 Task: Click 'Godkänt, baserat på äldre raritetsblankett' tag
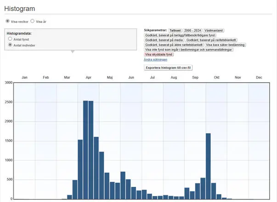[174, 45]
